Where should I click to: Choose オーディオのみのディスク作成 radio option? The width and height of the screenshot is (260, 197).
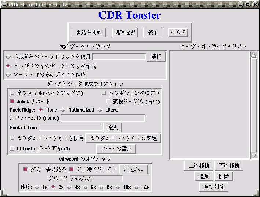pyautogui.click(x=9, y=74)
